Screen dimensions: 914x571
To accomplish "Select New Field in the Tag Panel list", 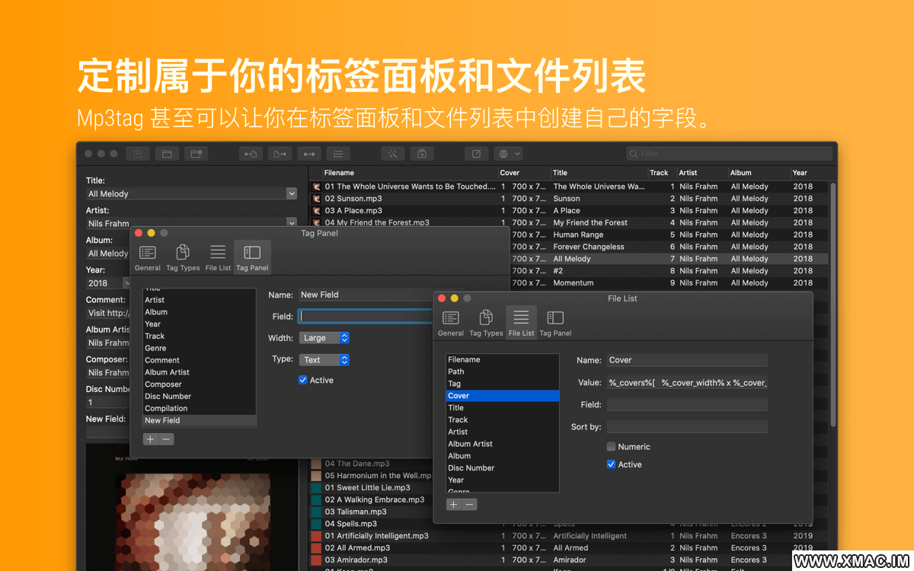I will [200, 420].
